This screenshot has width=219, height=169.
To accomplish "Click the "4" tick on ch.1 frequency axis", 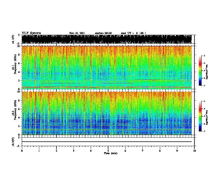I will tap(19, 72).
